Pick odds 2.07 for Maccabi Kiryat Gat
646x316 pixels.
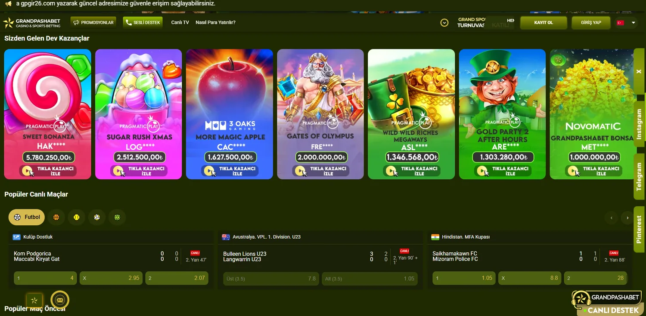pyautogui.click(x=177, y=278)
